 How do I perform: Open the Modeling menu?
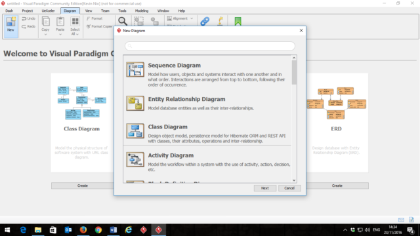(x=142, y=10)
